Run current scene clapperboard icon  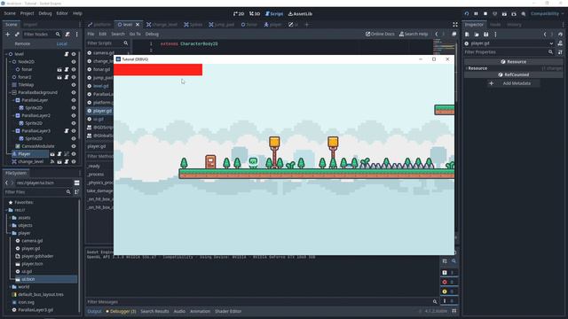[x=504, y=14]
